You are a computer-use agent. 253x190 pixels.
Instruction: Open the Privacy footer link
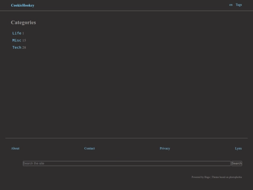point(165,148)
